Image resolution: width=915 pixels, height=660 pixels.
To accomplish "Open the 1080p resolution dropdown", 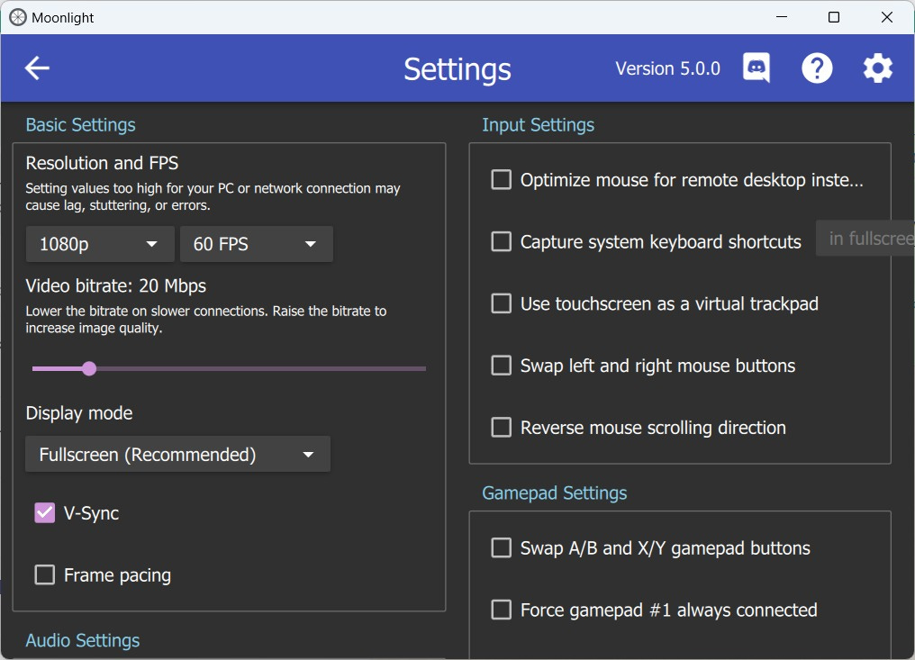I will click(100, 244).
